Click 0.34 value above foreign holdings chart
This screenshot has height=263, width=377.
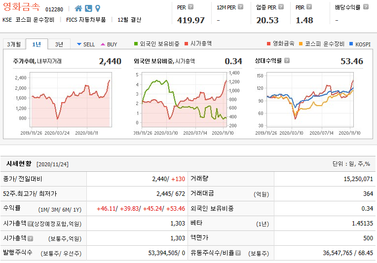click(x=233, y=61)
